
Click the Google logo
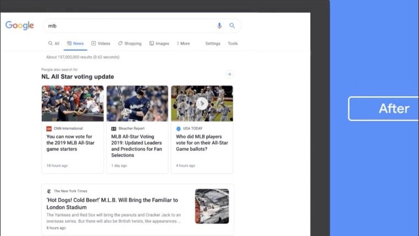20,26
